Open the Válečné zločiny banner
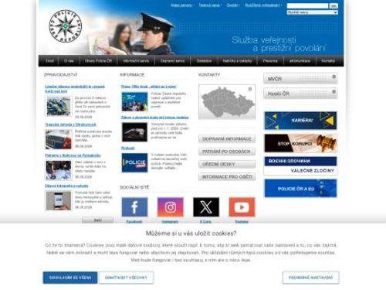Screen dimensions: 386x290 [300, 165]
